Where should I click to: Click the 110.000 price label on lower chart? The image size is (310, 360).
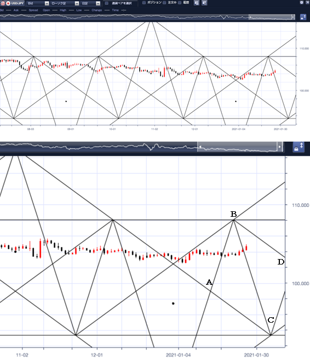pos(300,205)
